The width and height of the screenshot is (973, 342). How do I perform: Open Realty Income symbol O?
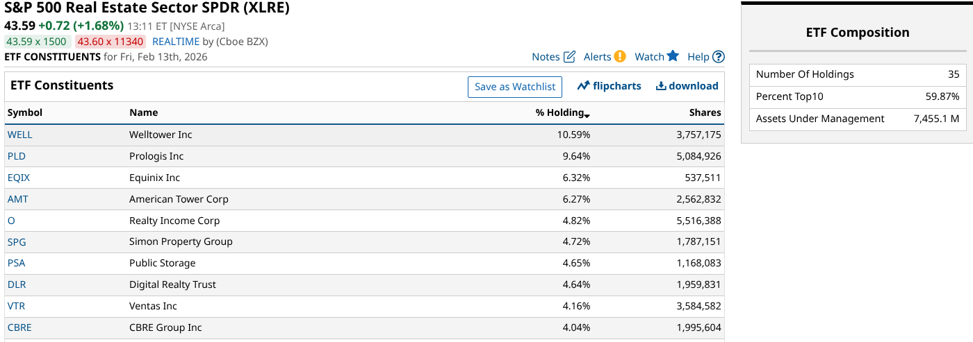(11, 221)
